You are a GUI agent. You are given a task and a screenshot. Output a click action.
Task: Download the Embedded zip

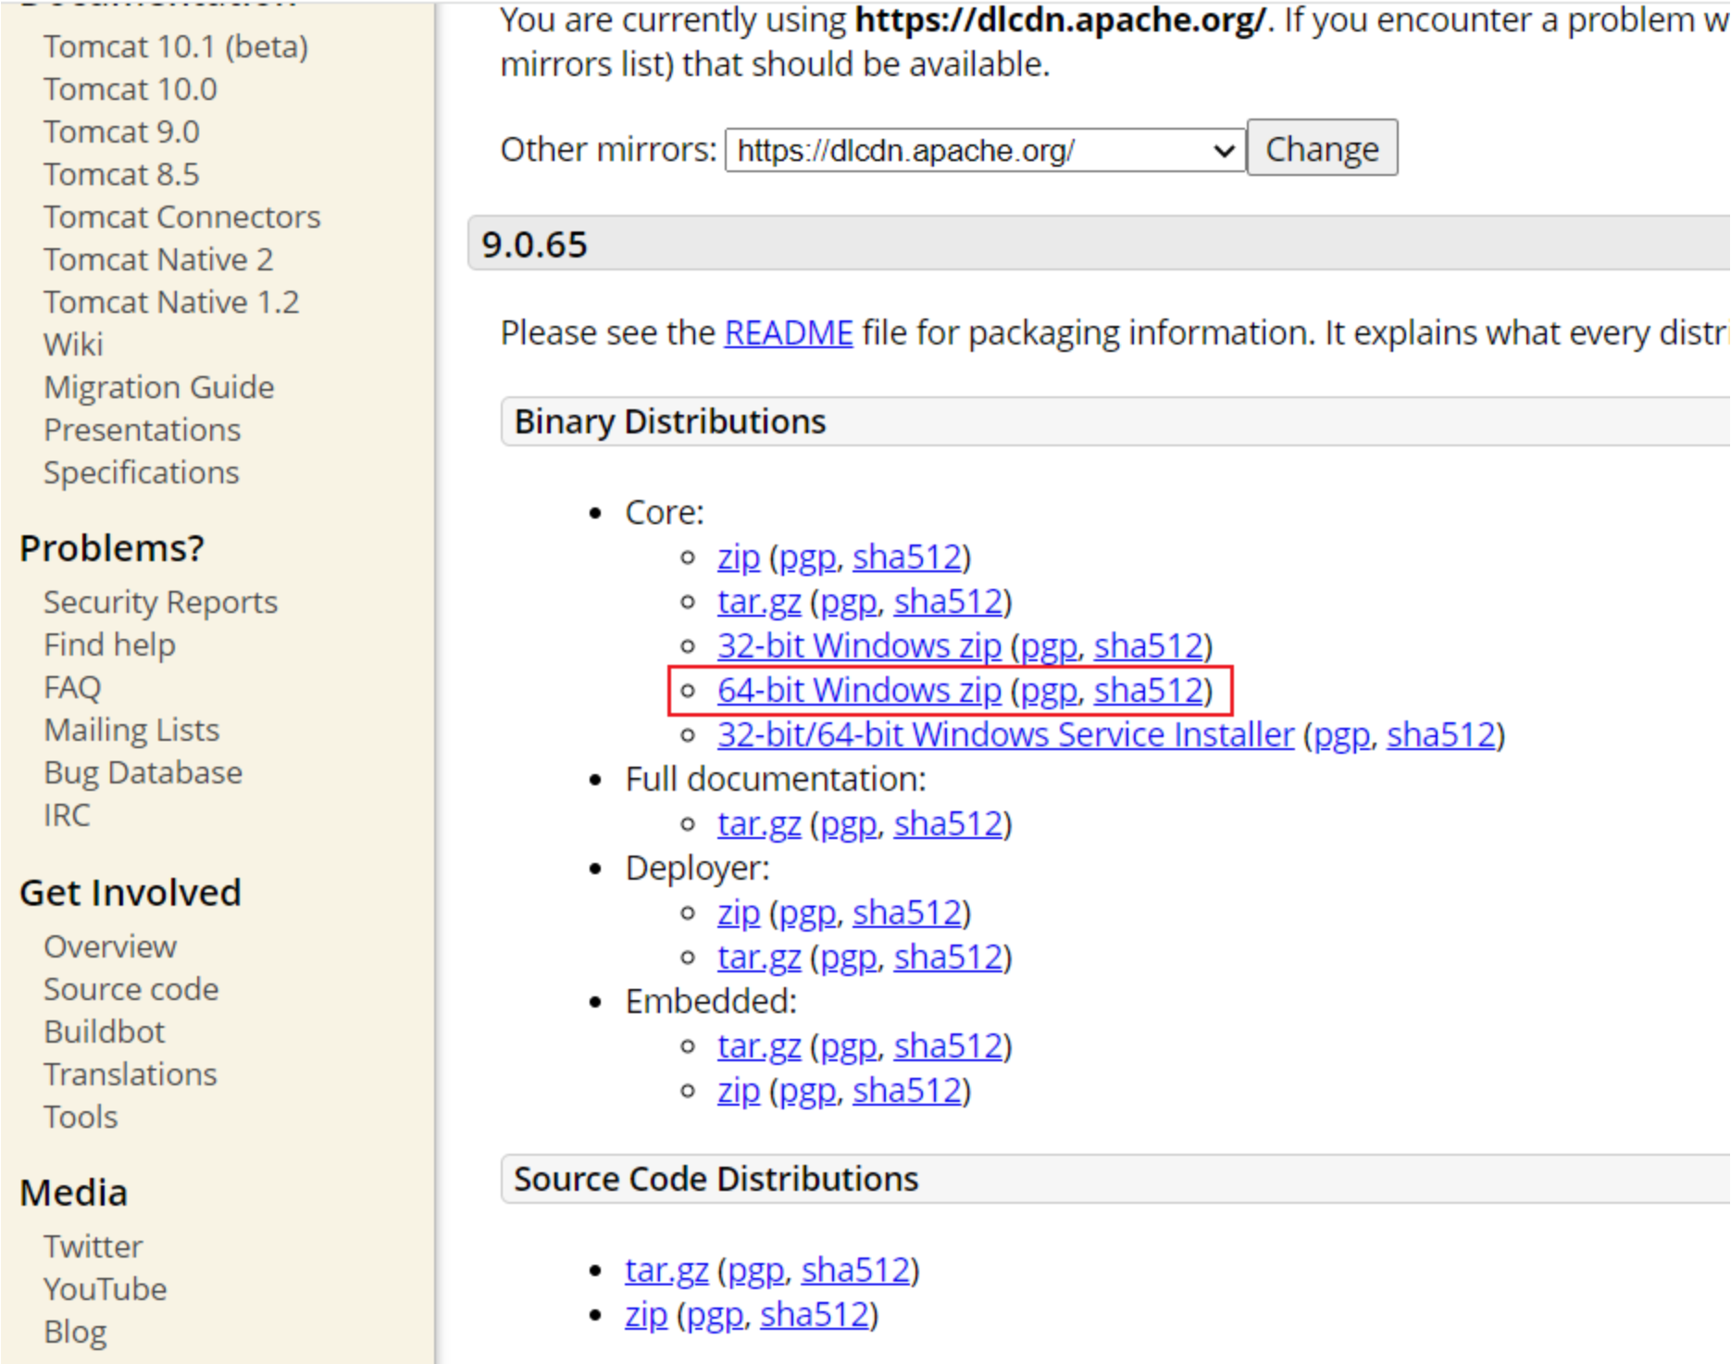[739, 1091]
